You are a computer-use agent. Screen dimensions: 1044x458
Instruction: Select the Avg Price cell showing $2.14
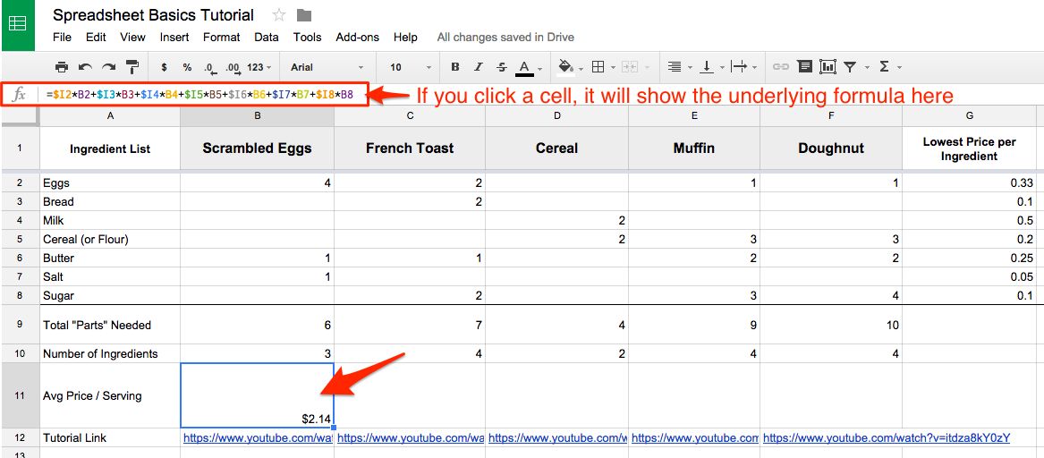258,395
